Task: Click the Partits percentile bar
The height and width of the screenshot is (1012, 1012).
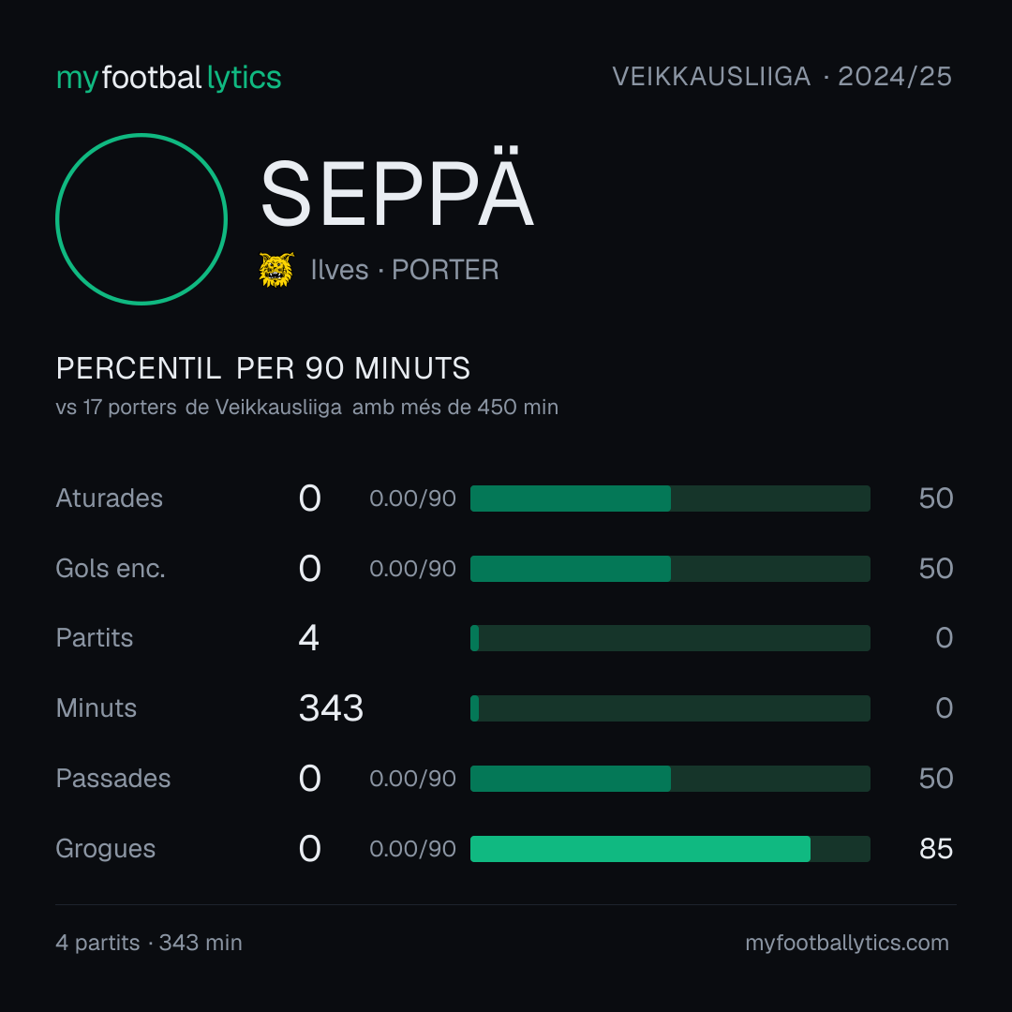Action: point(670,638)
